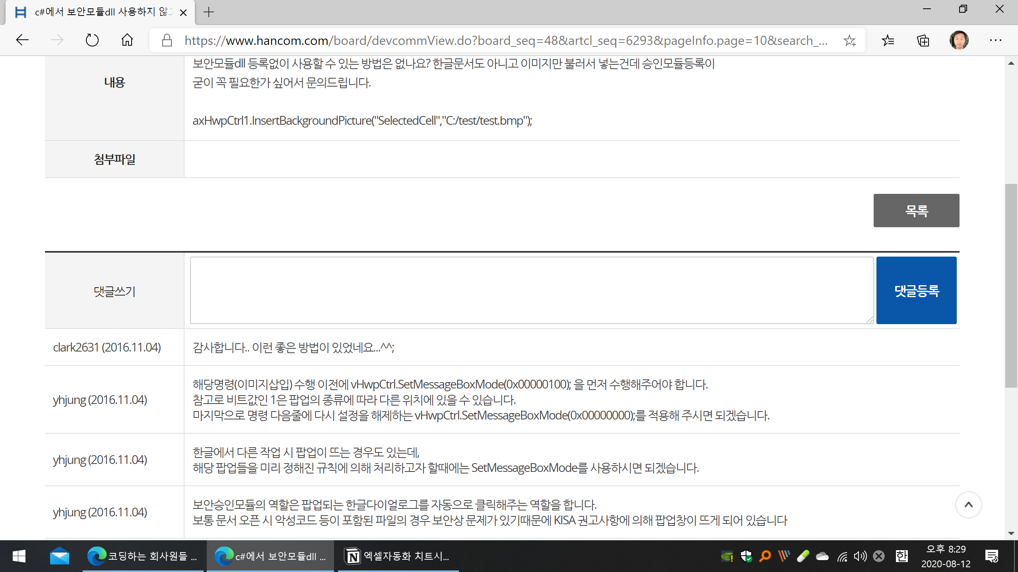Click the browser back arrow

[22, 40]
